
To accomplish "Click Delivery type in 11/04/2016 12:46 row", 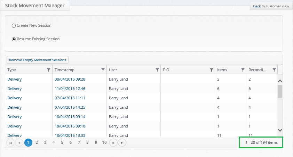I will click(14, 89).
